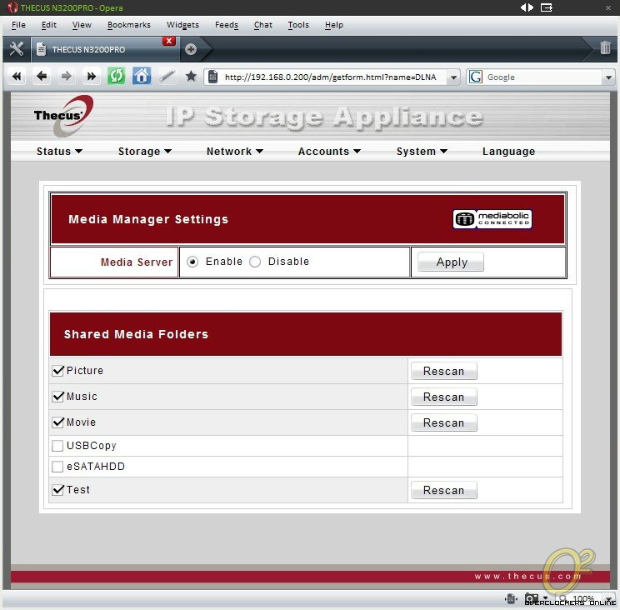Click the status bar page icon

511,598
